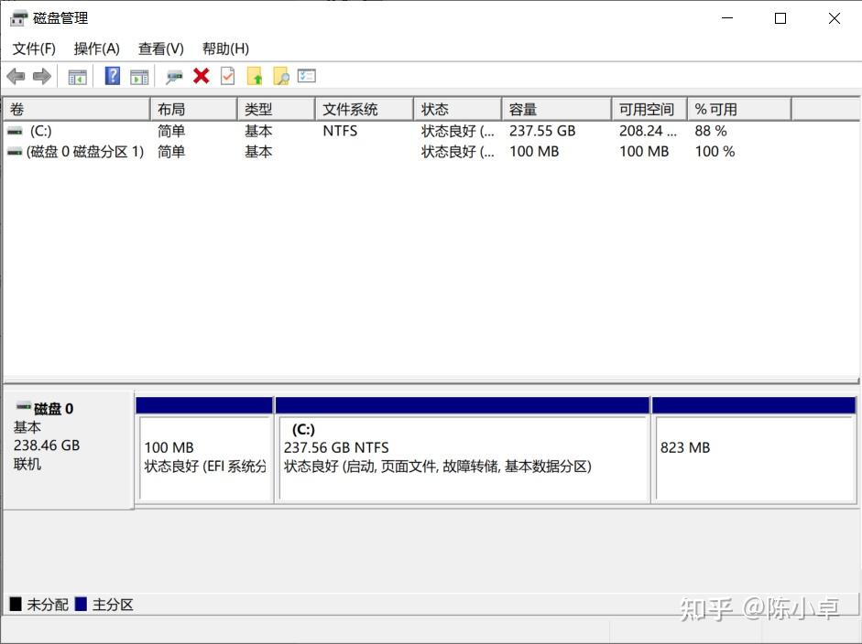Toggle the Show/Hide action pane icon
The width and height of the screenshot is (862, 644).
pyautogui.click(x=139, y=76)
